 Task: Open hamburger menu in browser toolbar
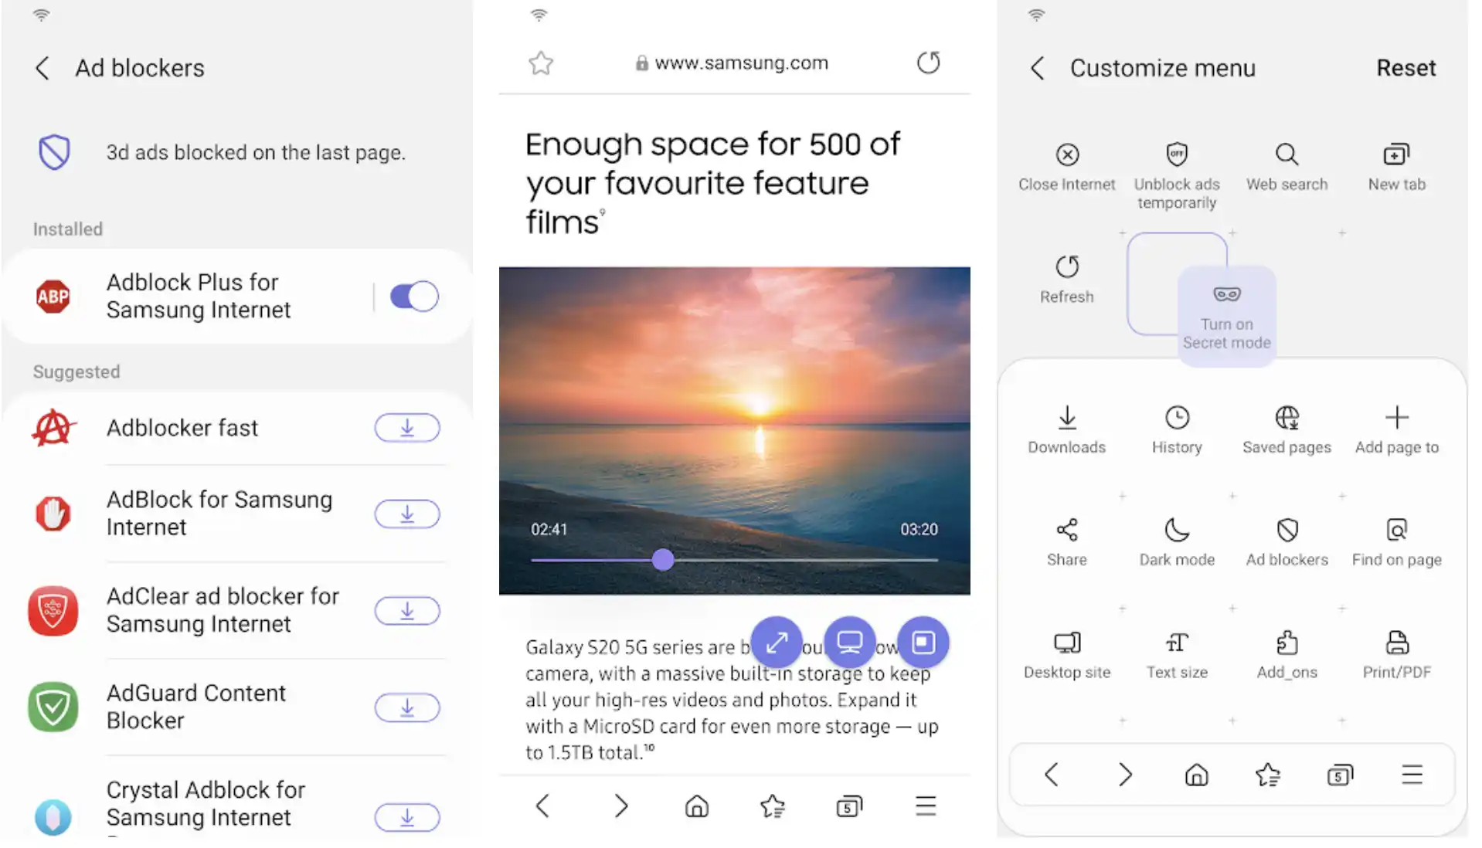[x=926, y=806]
